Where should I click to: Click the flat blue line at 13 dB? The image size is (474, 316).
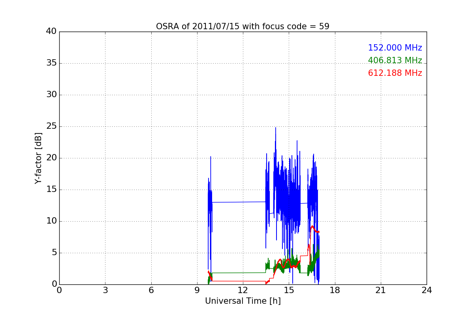click(239, 202)
